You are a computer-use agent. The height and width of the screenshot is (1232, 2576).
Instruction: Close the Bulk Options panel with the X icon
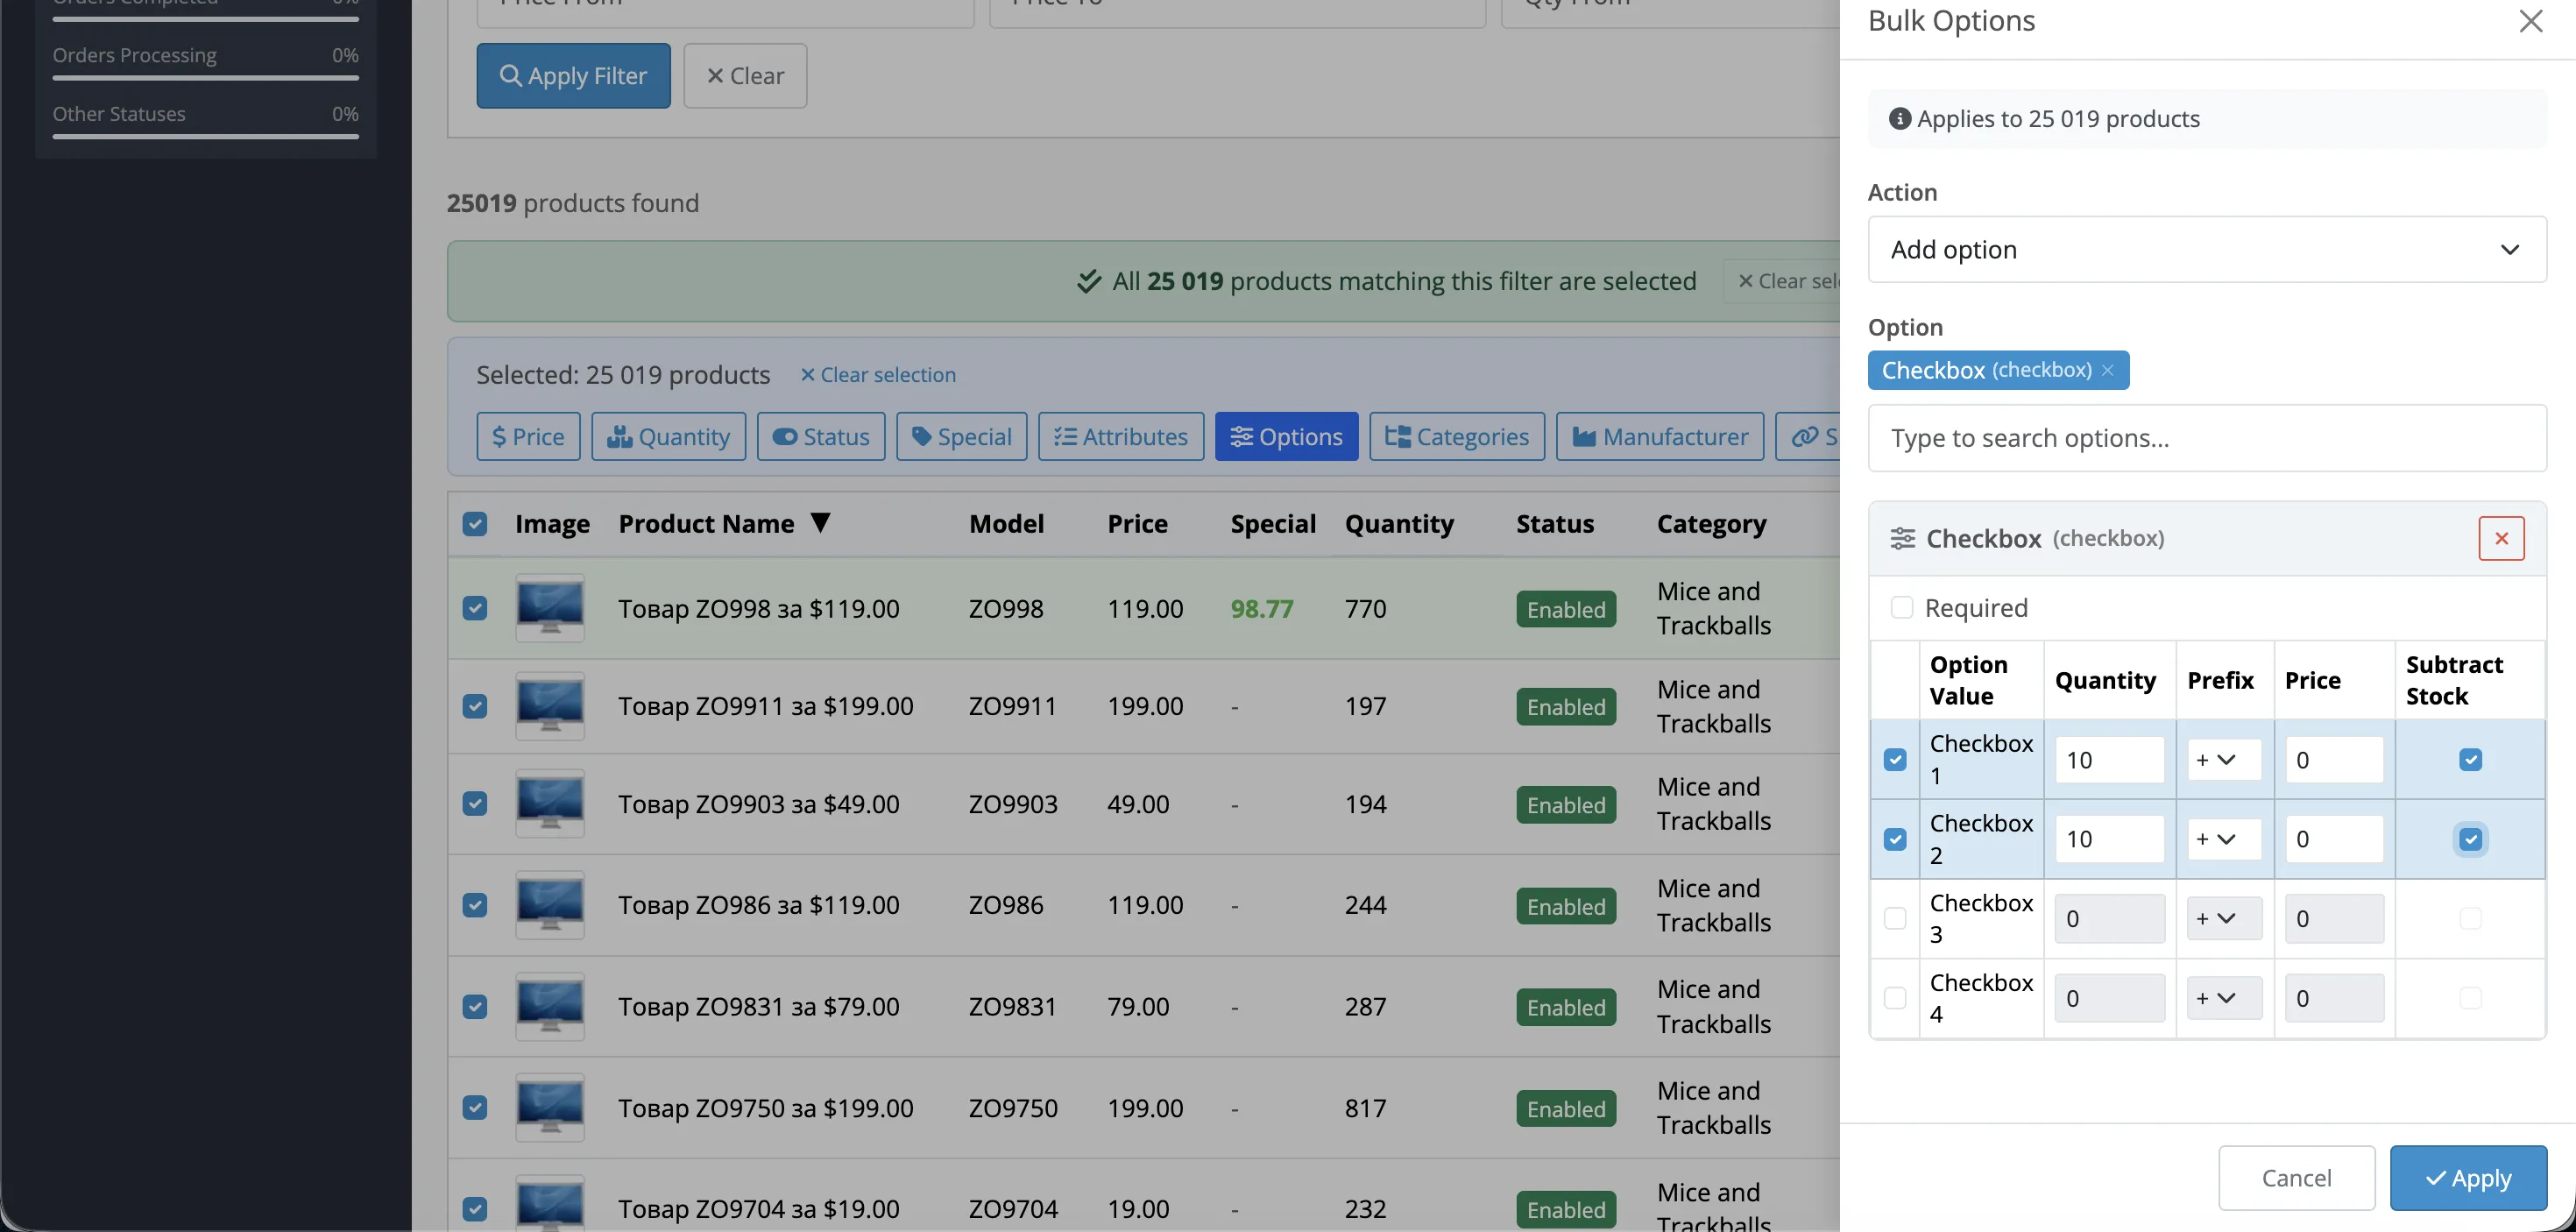[x=2530, y=21]
